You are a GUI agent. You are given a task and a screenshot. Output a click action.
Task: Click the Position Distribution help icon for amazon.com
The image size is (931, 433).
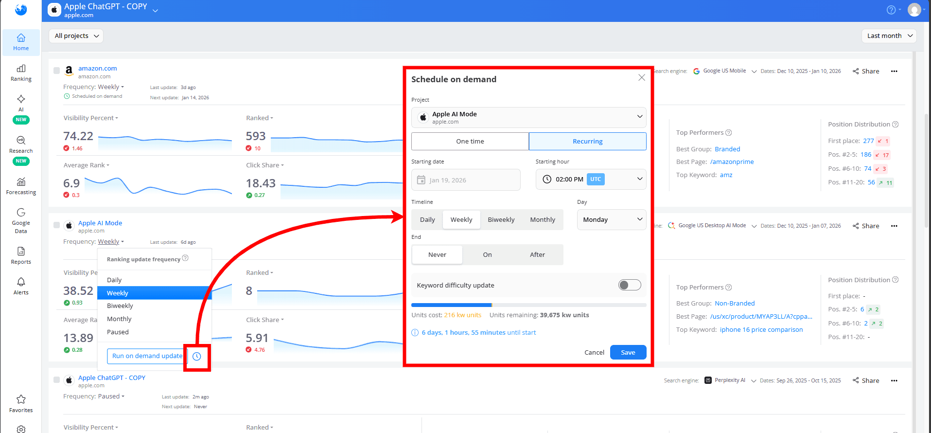[x=896, y=125]
